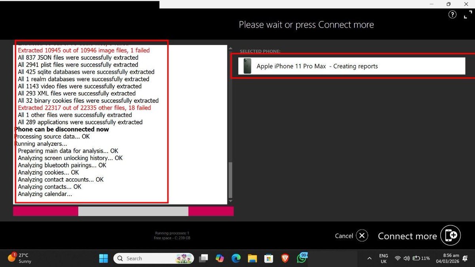Click 'Analyzing bluetooth pairings' line
Viewport: 475px width, 267px height.
[62, 165]
